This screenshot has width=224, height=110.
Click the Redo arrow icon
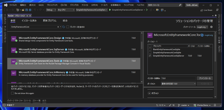coord(40,10)
